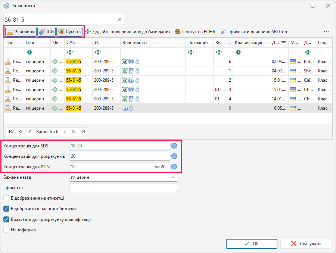The width and height of the screenshot is (336, 253).
Task: Show info for Концентрація для розрахунків
Action: click(x=174, y=156)
